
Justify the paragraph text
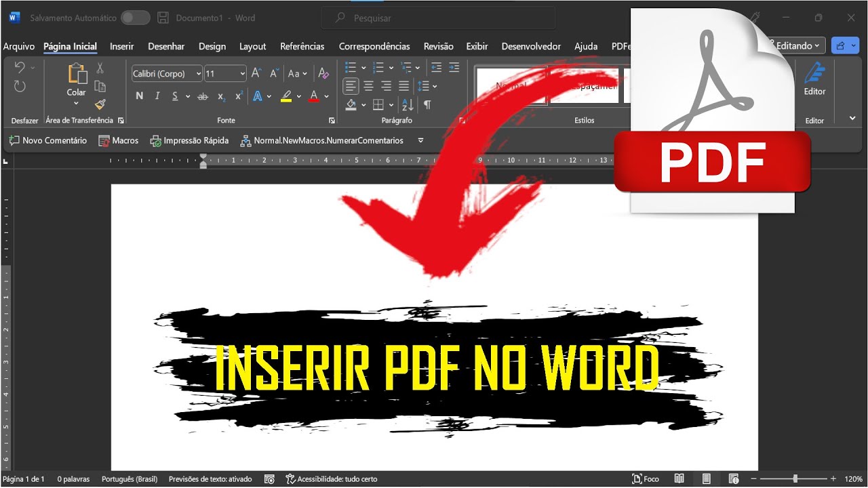[x=403, y=86]
